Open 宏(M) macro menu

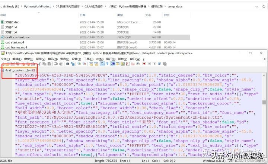pyautogui.click(x=100, y=59)
